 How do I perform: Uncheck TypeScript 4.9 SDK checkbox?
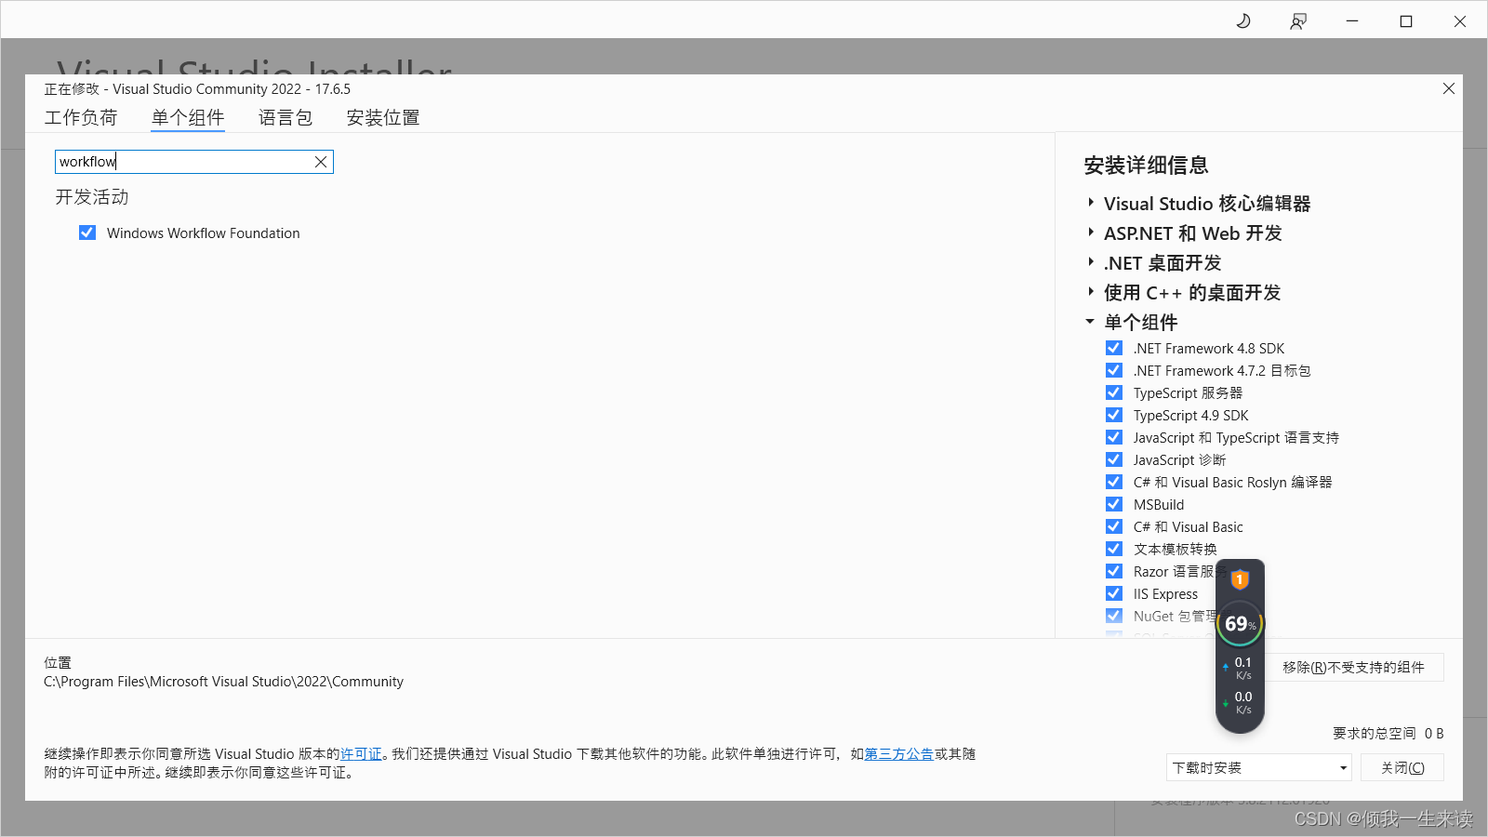(1114, 415)
